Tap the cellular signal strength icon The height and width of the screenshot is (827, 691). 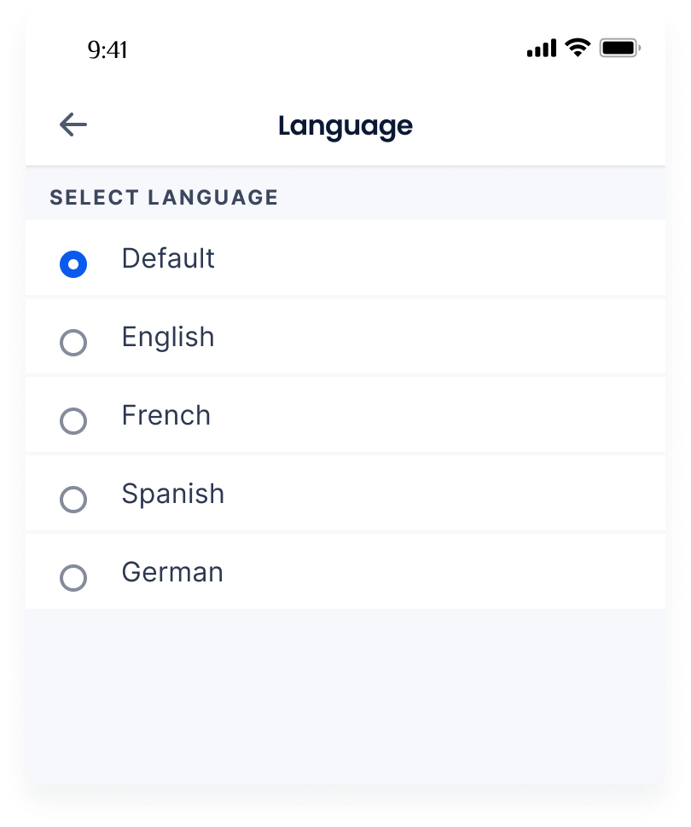click(541, 49)
